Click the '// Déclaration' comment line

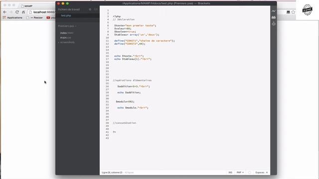(x=124, y=19)
